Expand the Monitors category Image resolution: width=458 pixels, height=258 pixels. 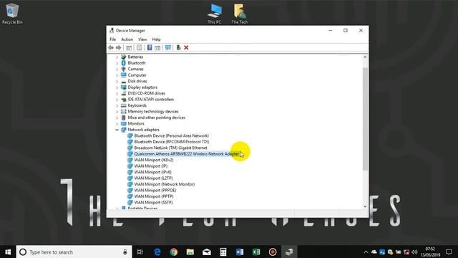117,124
